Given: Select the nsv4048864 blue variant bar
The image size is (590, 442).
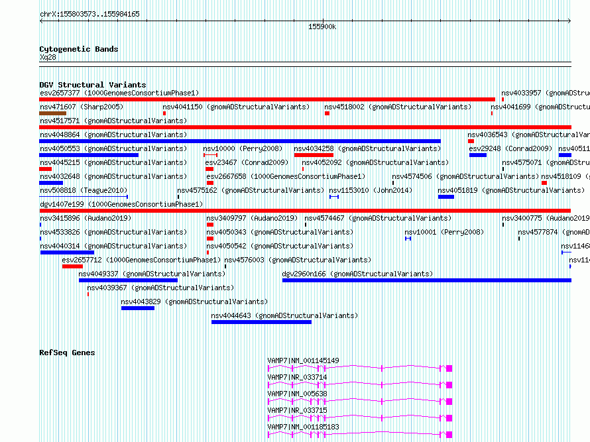Looking at the screenshot, I should pyautogui.click(x=240, y=141).
